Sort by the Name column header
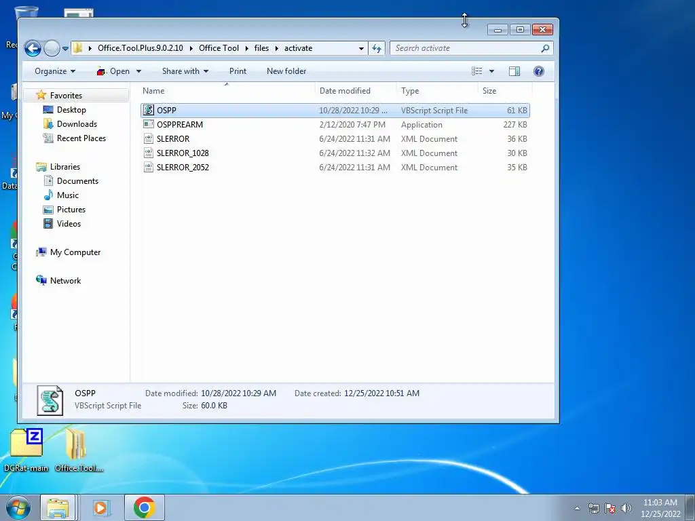This screenshot has height=521, width=695. coord(153,90)
